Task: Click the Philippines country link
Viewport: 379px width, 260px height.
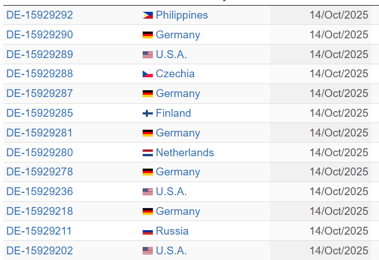Action: click(182, 15)
